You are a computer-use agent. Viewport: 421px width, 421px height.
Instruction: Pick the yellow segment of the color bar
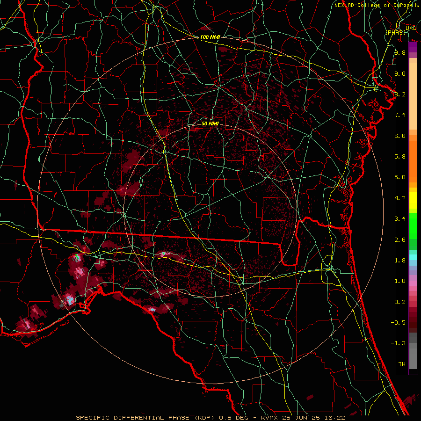point(413,200)
